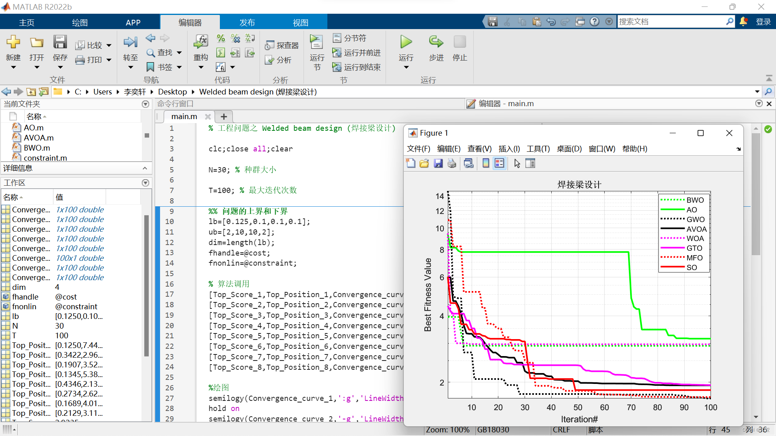The image size is (776, 436).
Task: Select BWO.m in Current Folder panel
Action: point(37,148)
